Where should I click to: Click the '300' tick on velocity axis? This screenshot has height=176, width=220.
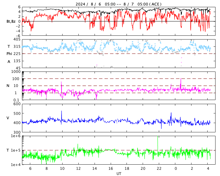(x=17, y=132)
